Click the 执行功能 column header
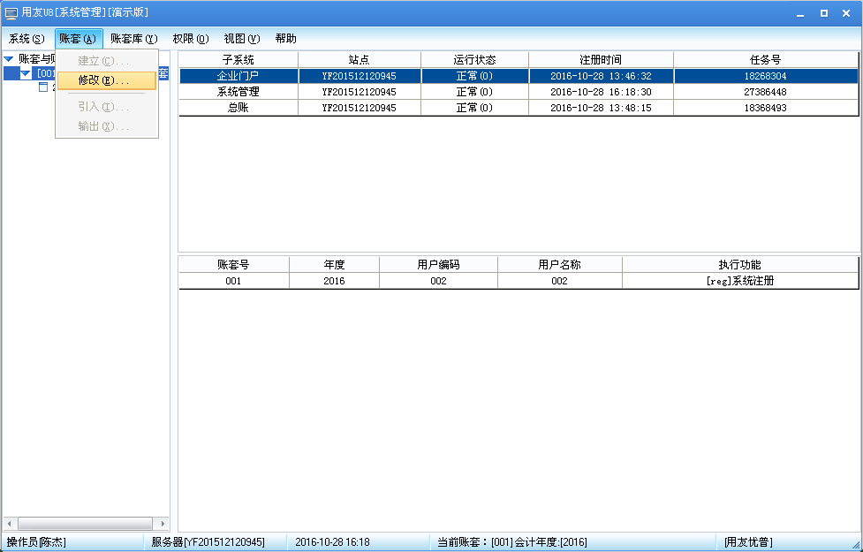Viewport: 863px width, 552px height. 740,264
